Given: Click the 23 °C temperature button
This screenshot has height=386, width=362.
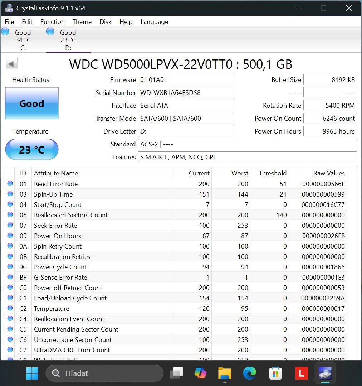Looking at the screenshot, I should tap(32, 149).
